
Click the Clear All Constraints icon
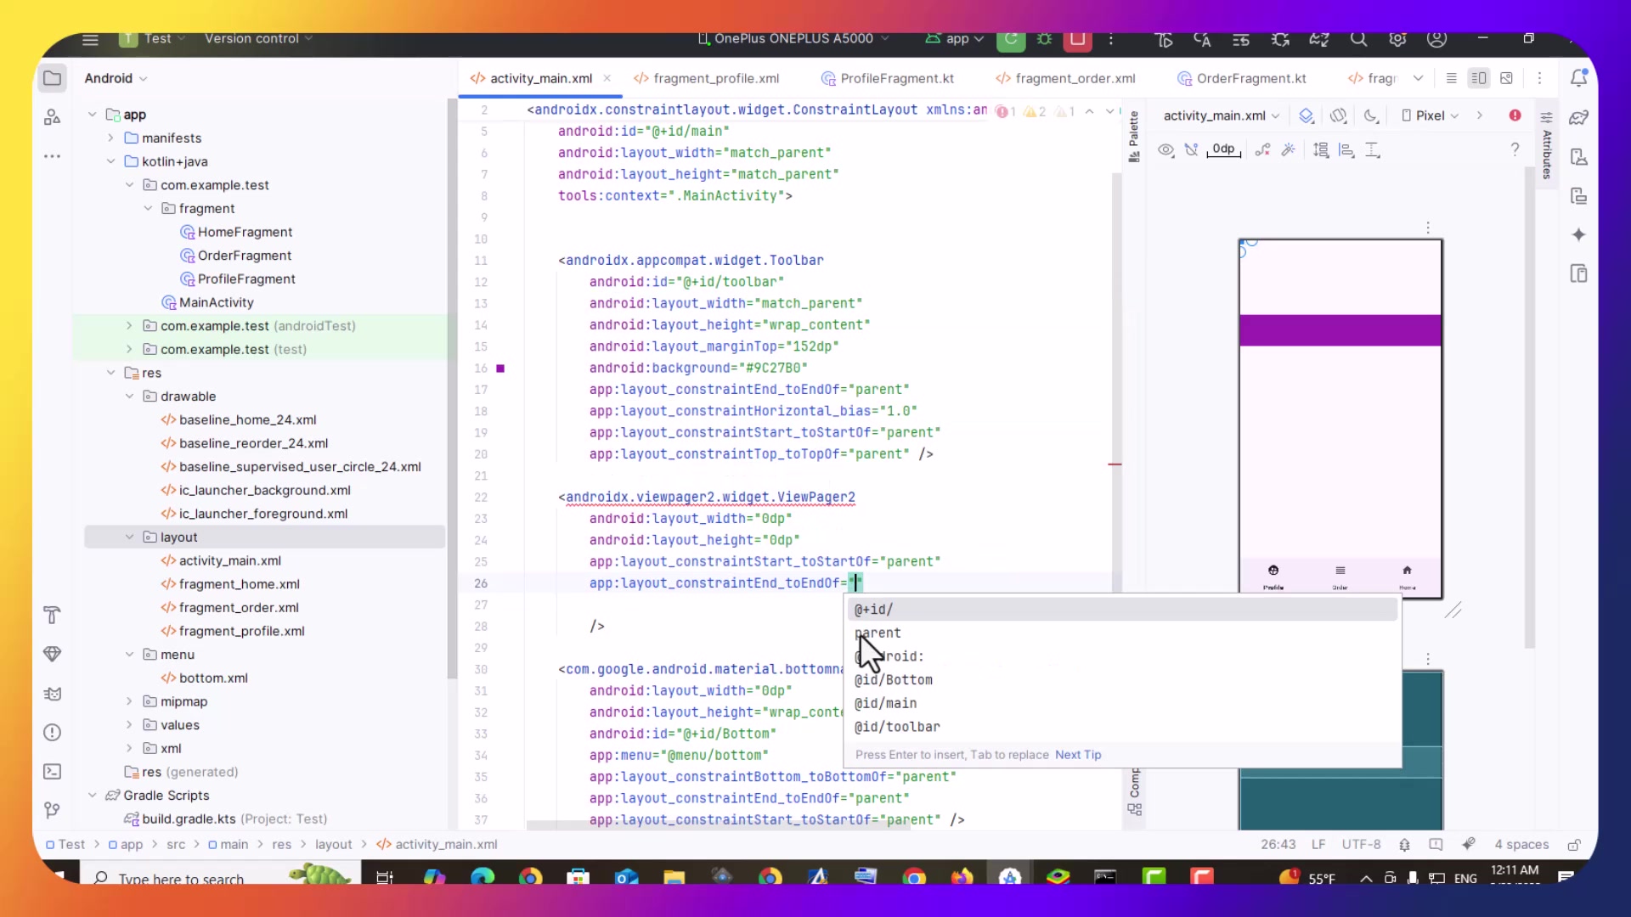coord(1262,150)
